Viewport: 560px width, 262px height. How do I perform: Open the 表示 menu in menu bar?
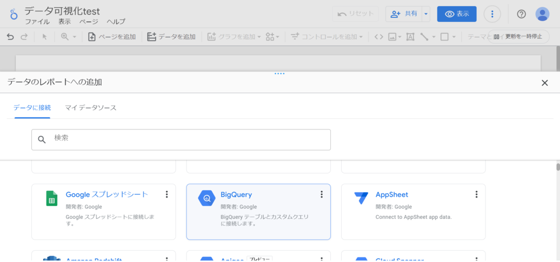point(64,22)
